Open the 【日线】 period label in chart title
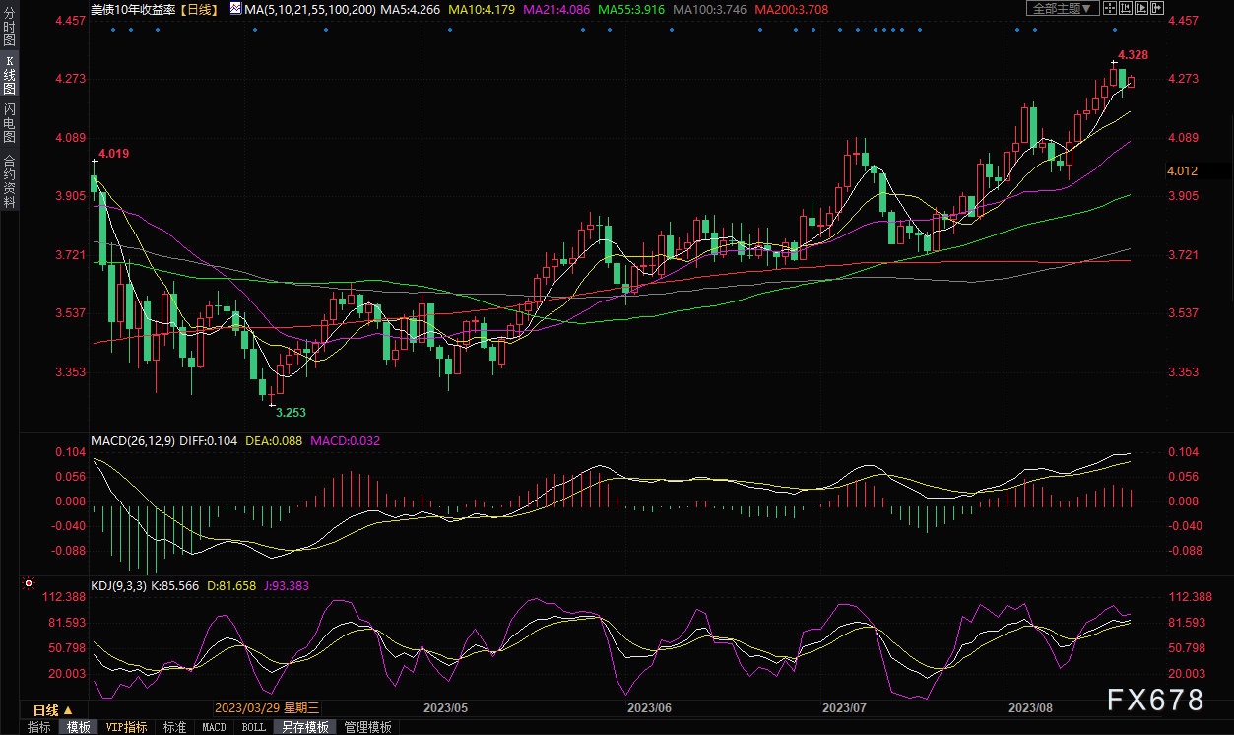 pyautogui.click(x=200, y=9)
